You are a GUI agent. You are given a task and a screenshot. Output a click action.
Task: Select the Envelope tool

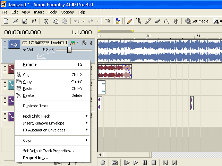pyautogui.click(x=166, y=21)
